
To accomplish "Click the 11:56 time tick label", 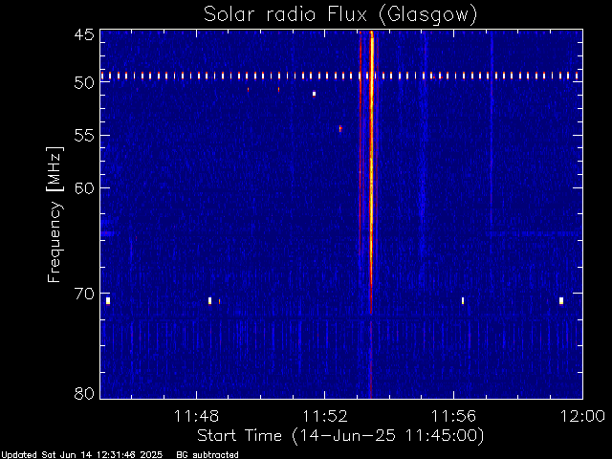I will click(x=453, y=416).
